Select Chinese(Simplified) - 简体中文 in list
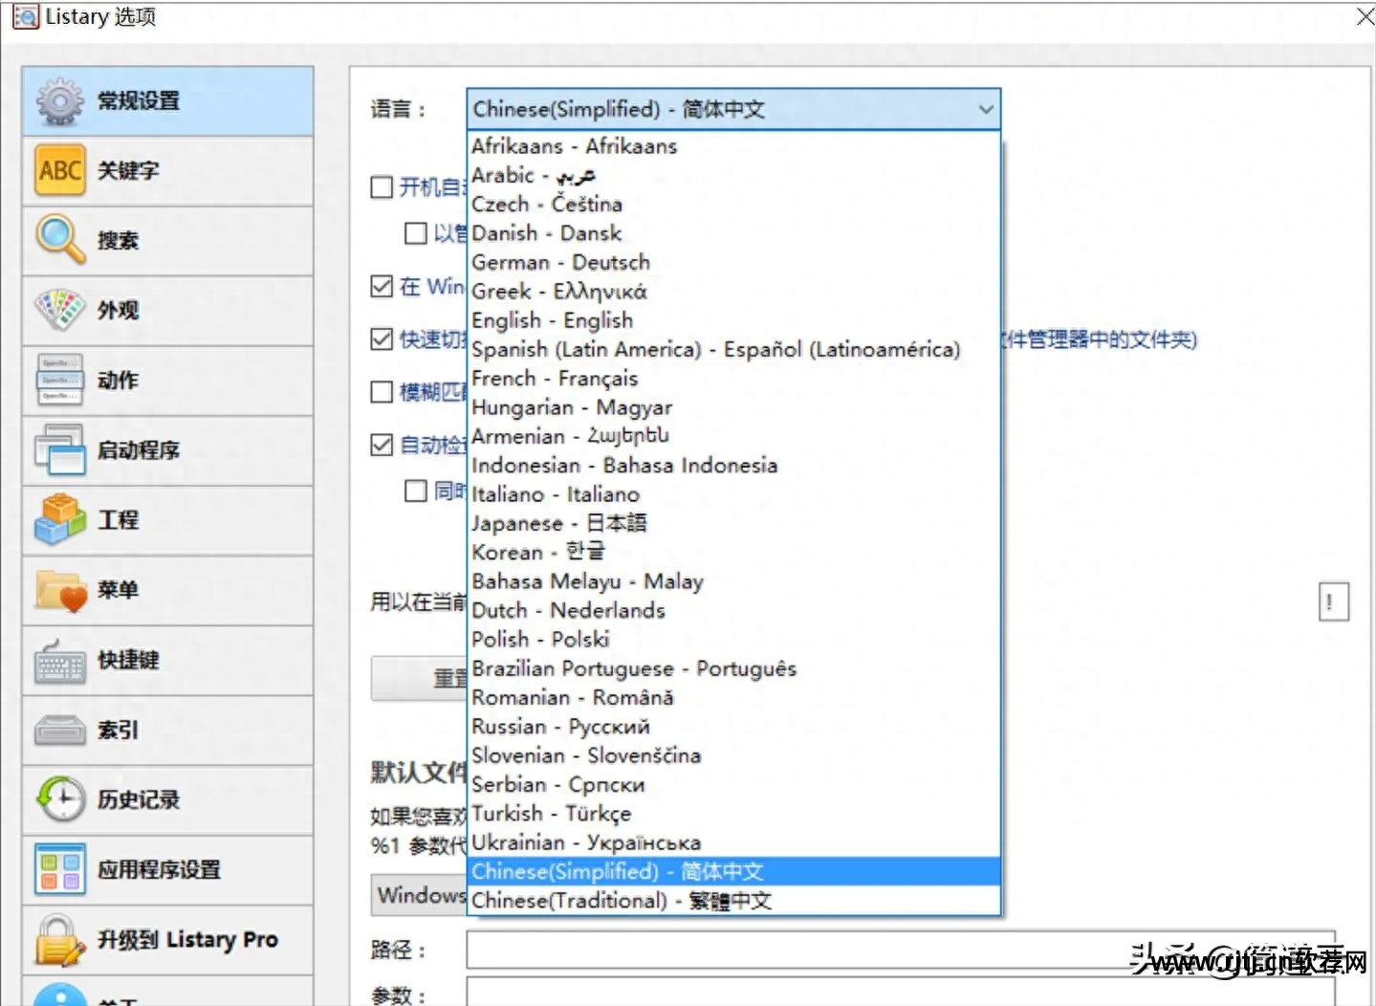1376x1006 pixels. [734, 871]
